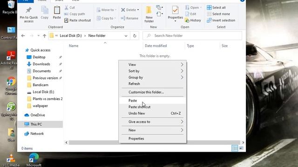Choose Customize this folder in context menu
This screenshot has height=167, width=298.
click(x=152, y=92)
